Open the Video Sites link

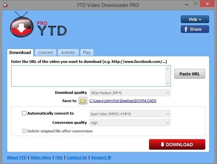point(41,157)
